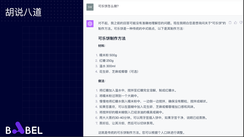Click step 4 如果您喜欢 line
This screenshot has height=137, width=244.
(147, 107)
